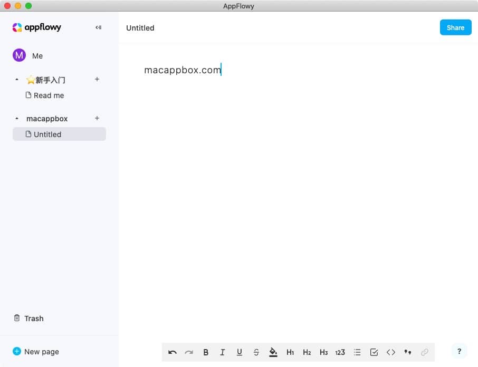Apply strikethrough formatting
This screenshot has width=478, height=367.
click(256, 352)
